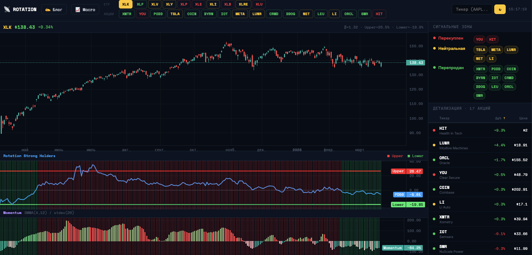Image resolution: width=532 pixels, height=255 pixels.
Task: Choose IOT in the top stocks row
Action: 224,14
